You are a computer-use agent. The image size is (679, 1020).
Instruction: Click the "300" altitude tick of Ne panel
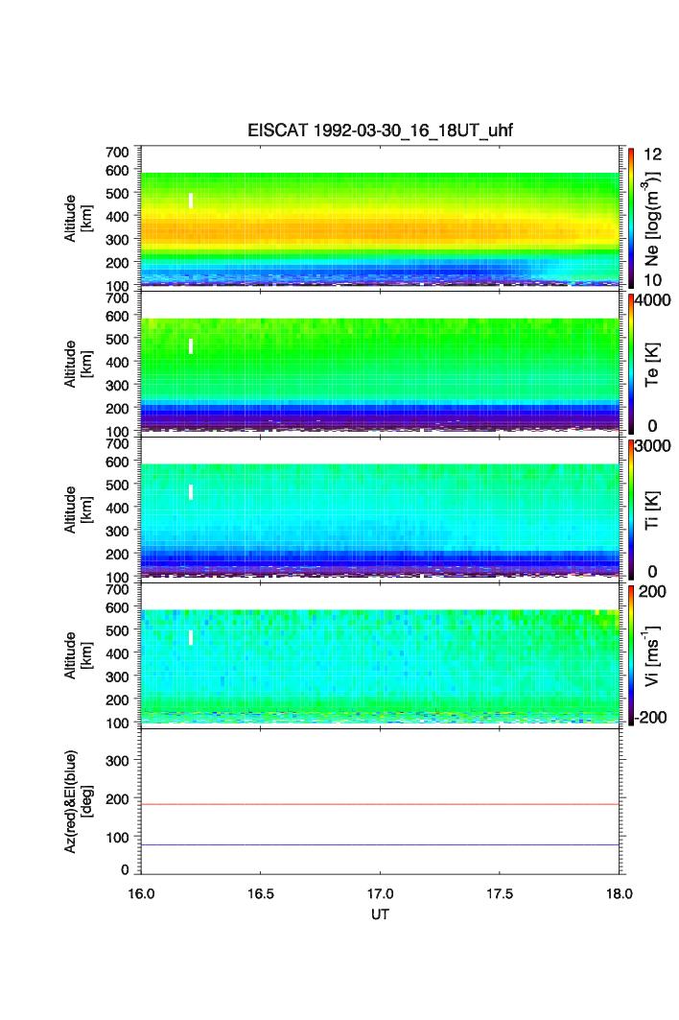tap(117, 239)
